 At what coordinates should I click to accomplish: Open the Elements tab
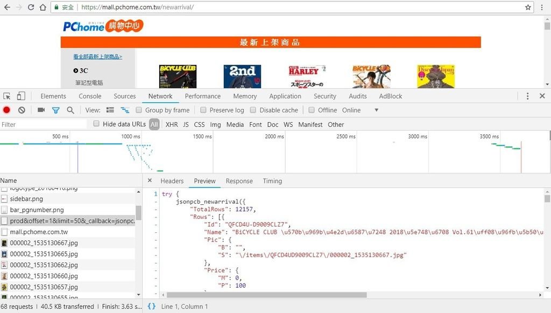tap(53, 96)
